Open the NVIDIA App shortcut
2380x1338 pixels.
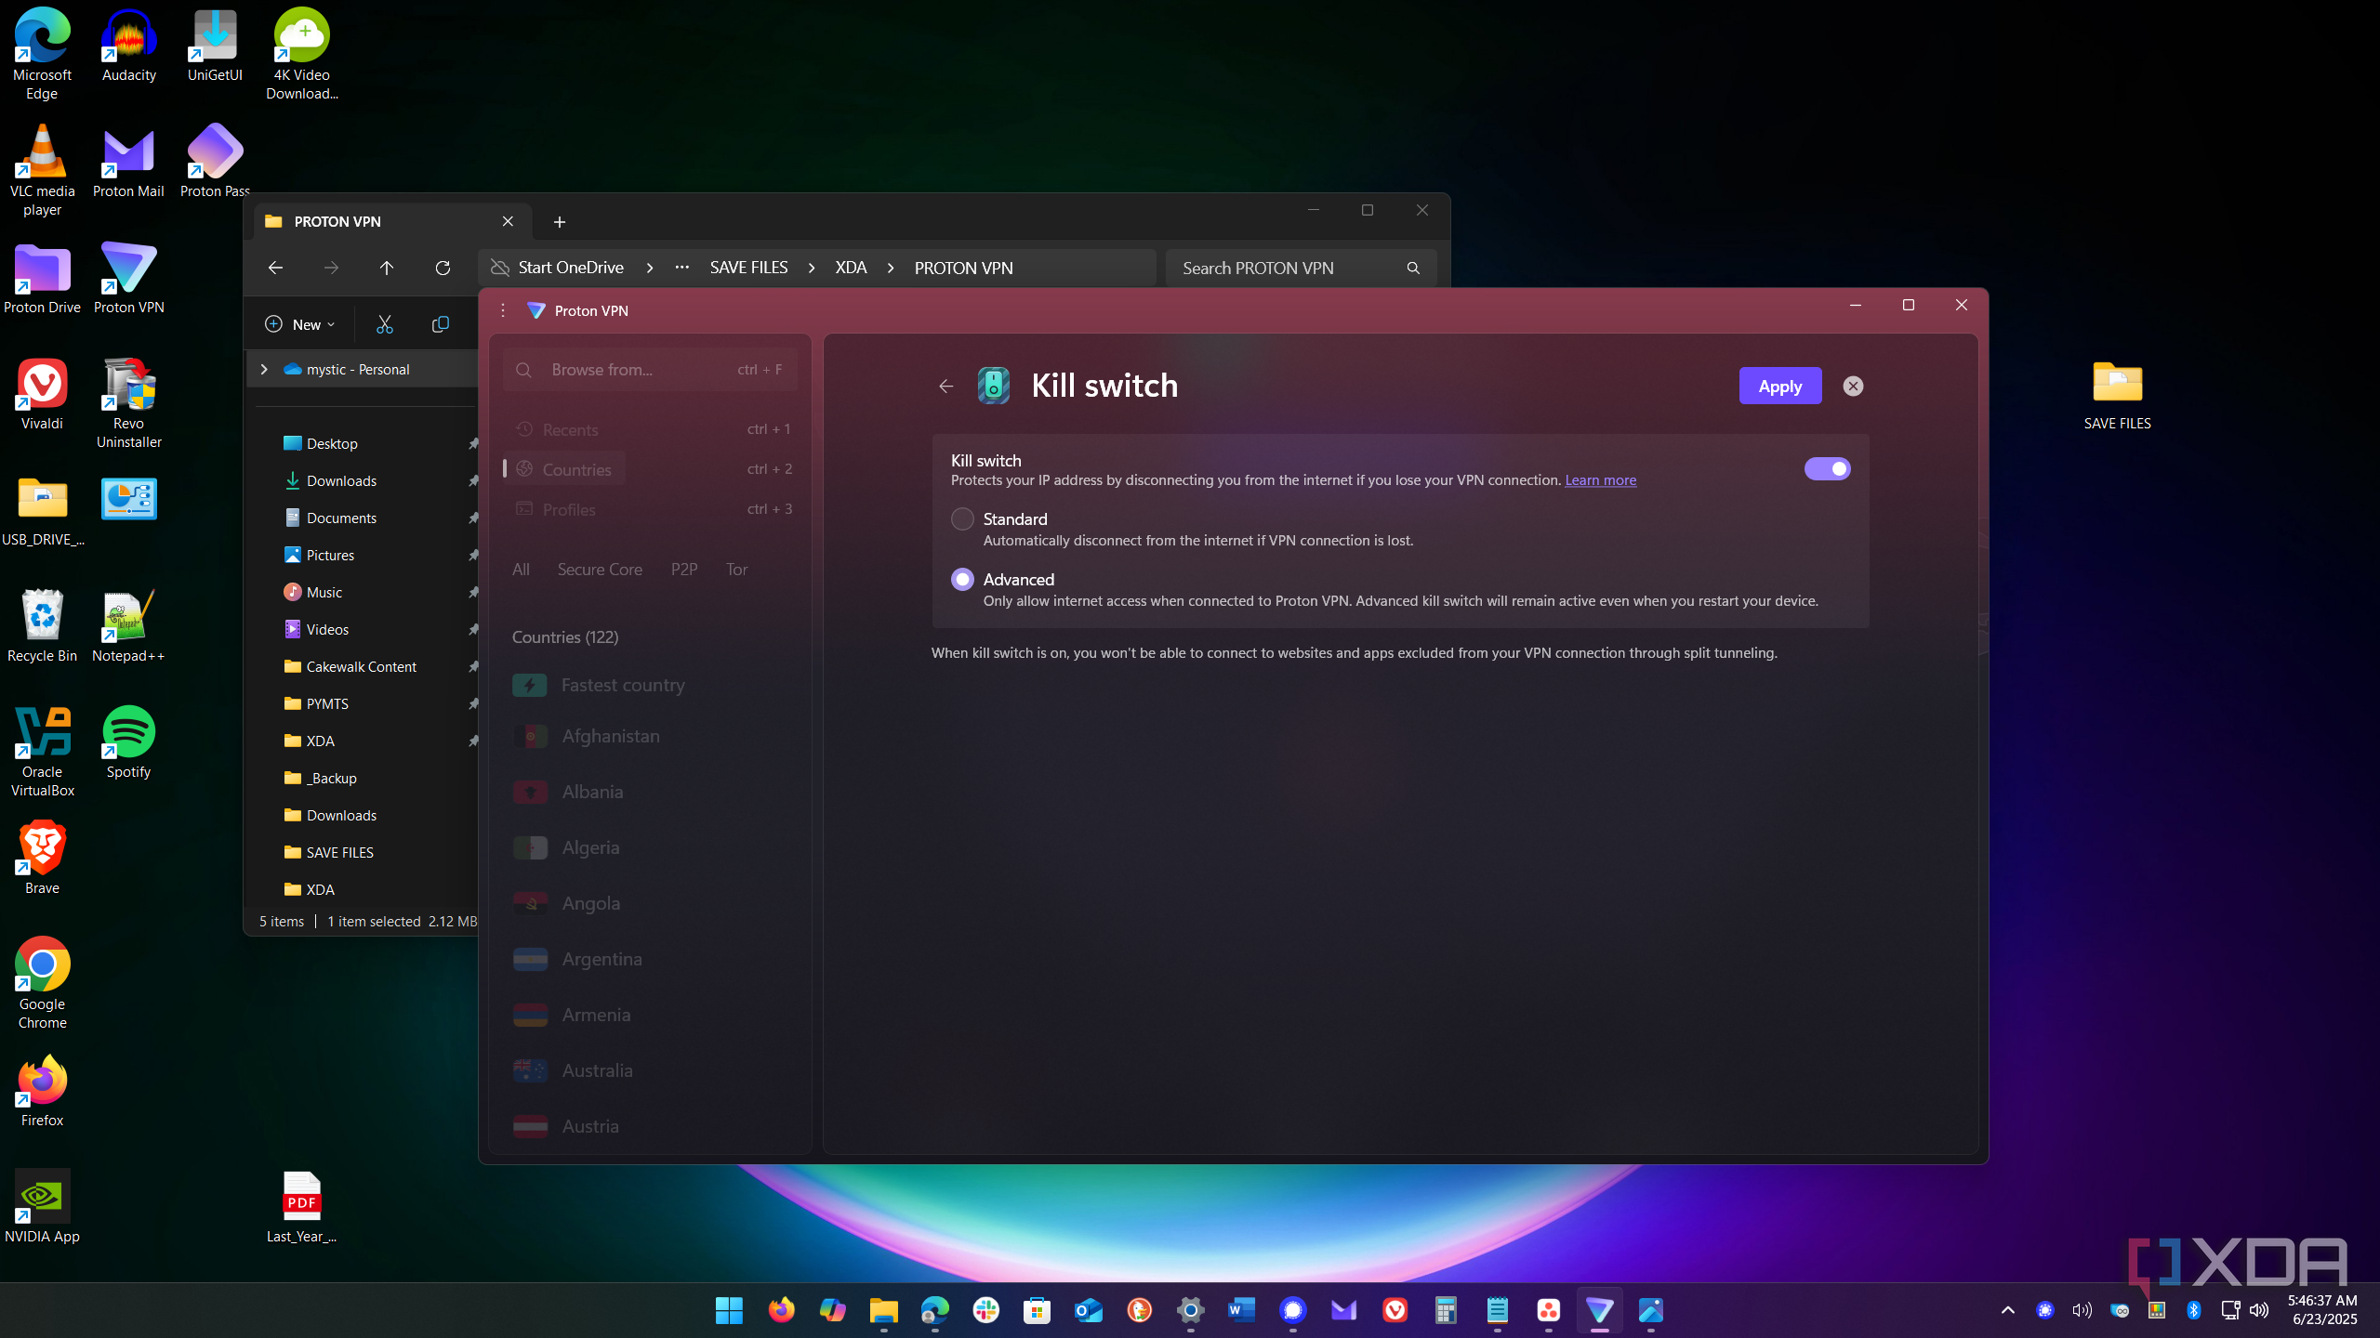[42, 1208]
